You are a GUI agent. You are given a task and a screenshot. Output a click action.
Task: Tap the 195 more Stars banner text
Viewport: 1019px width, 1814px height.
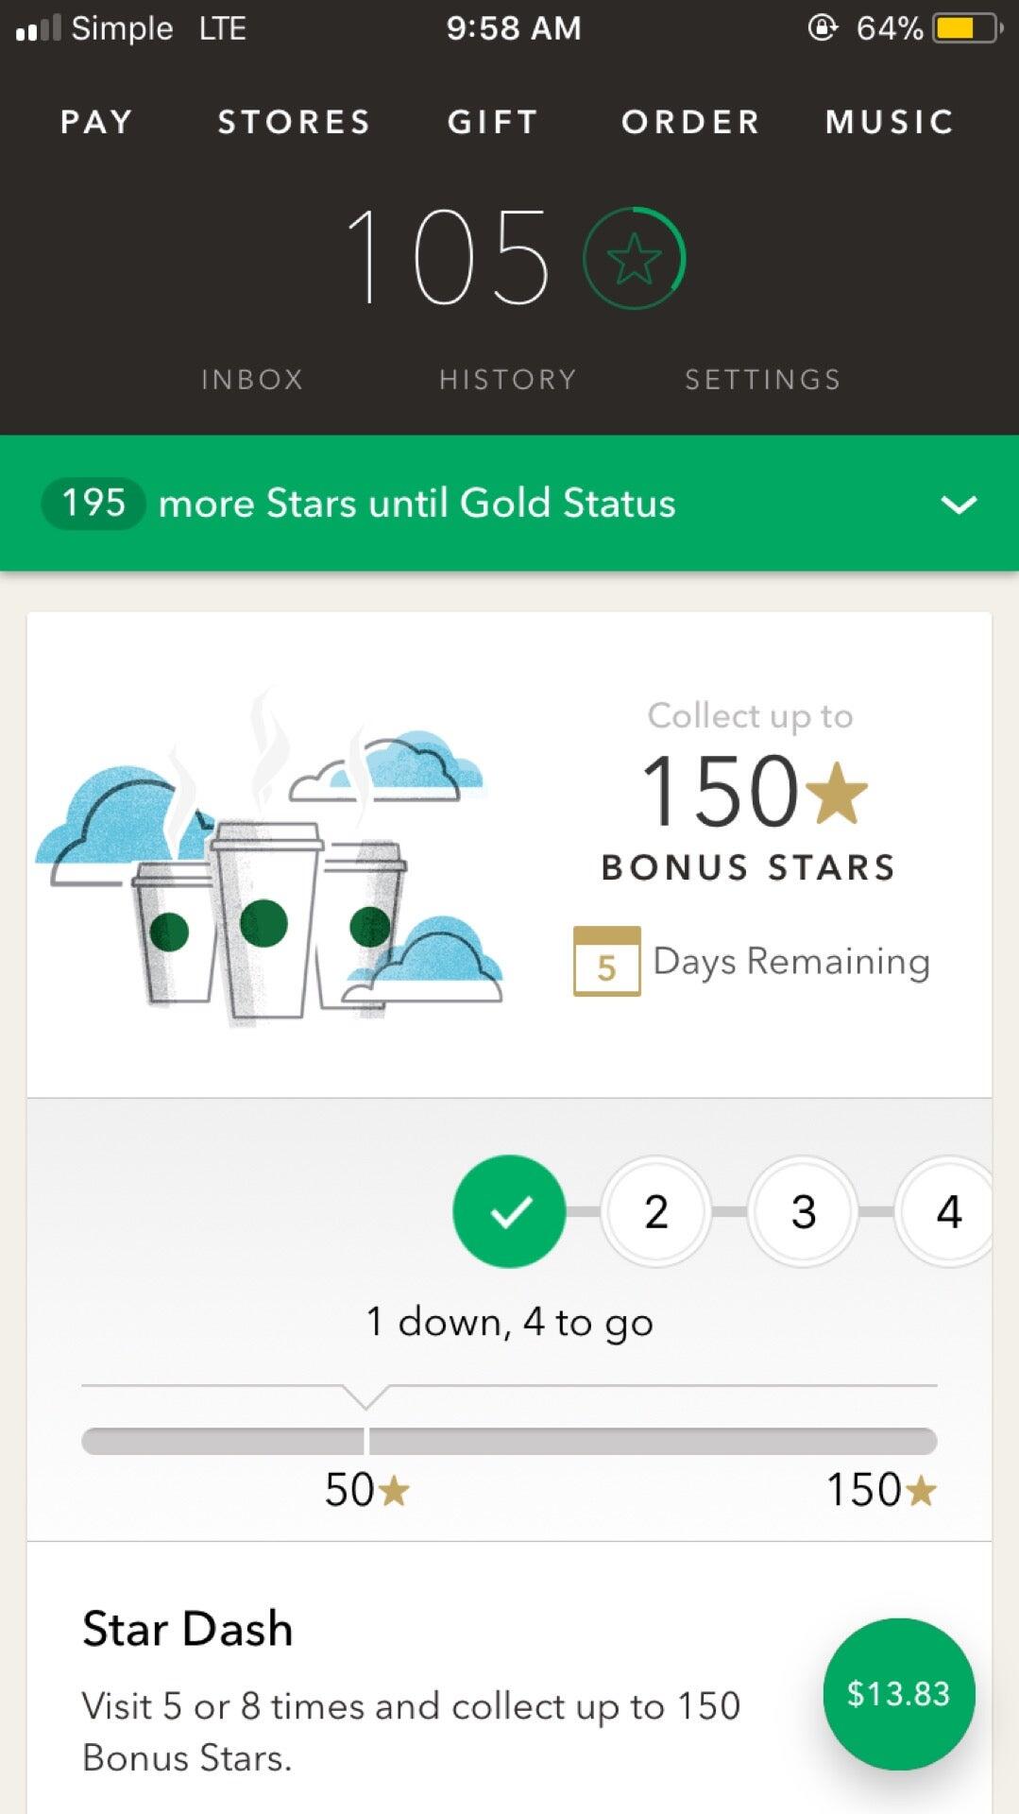click(360, 503)
